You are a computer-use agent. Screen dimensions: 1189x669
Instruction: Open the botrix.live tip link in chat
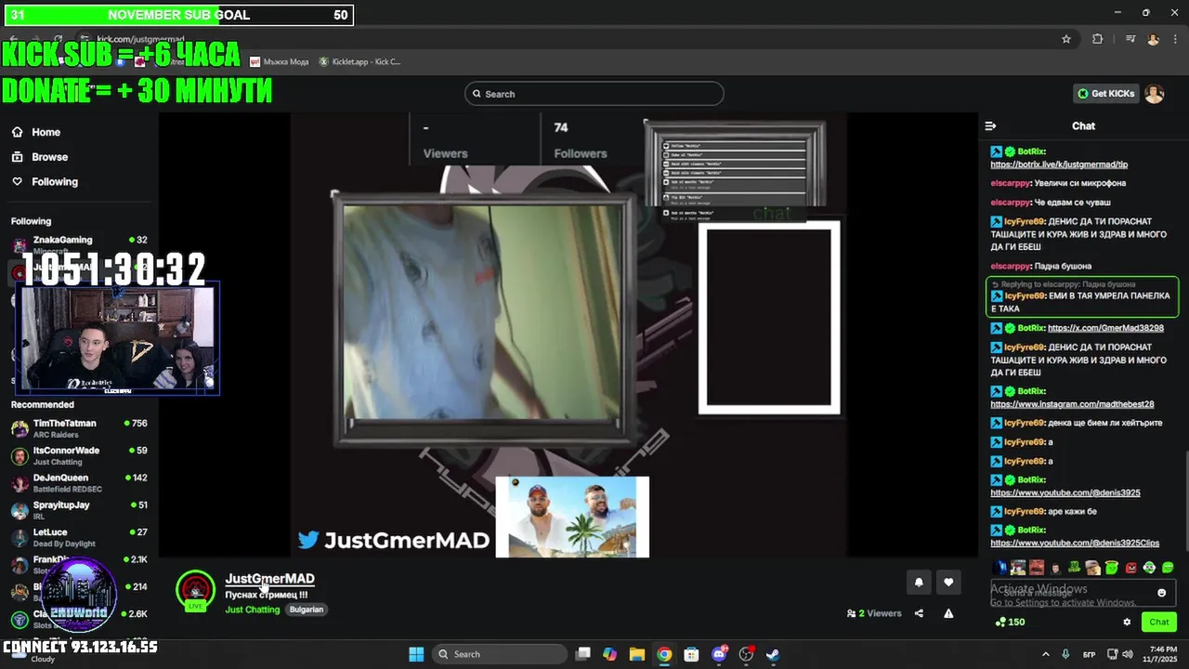1059,164
